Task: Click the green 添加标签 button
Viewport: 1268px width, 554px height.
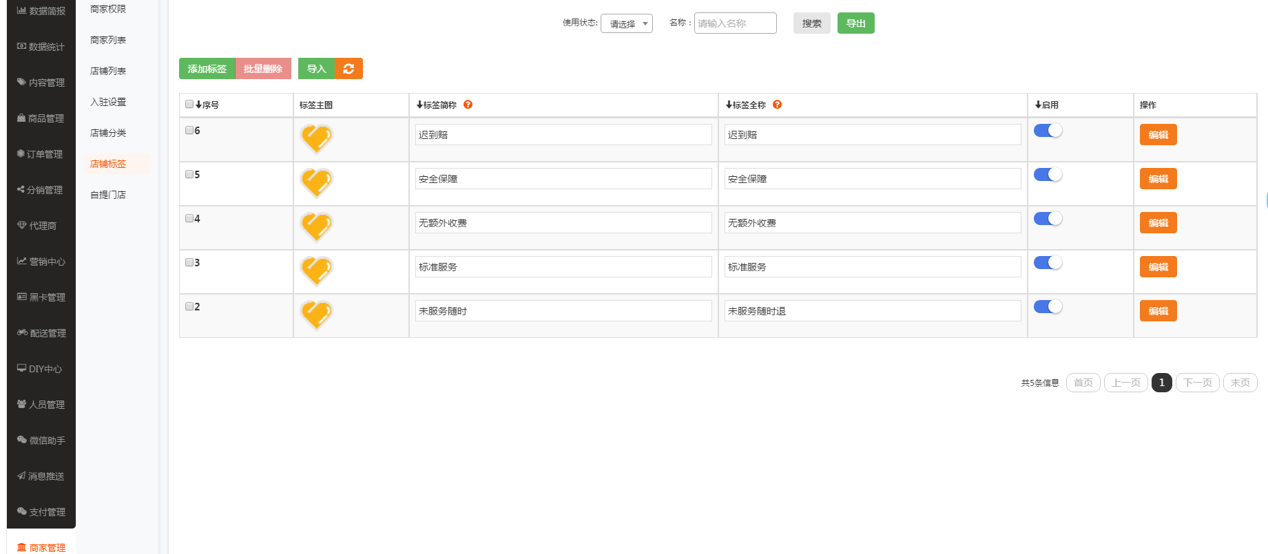Action: tap(207, 69)
